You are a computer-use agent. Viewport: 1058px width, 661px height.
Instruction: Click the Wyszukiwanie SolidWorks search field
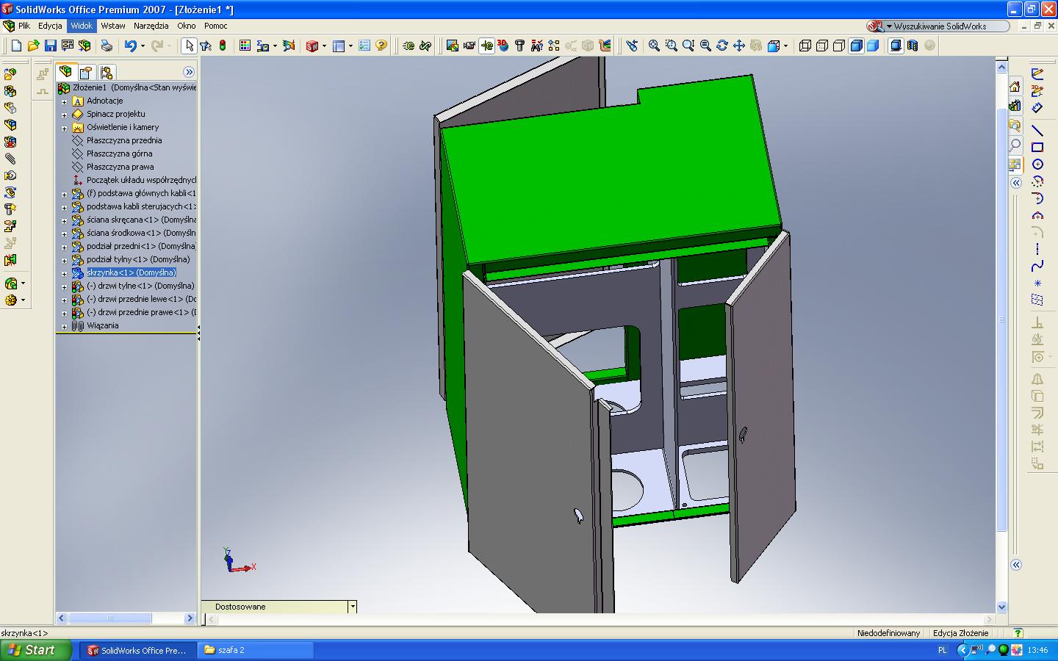point(948,26)
